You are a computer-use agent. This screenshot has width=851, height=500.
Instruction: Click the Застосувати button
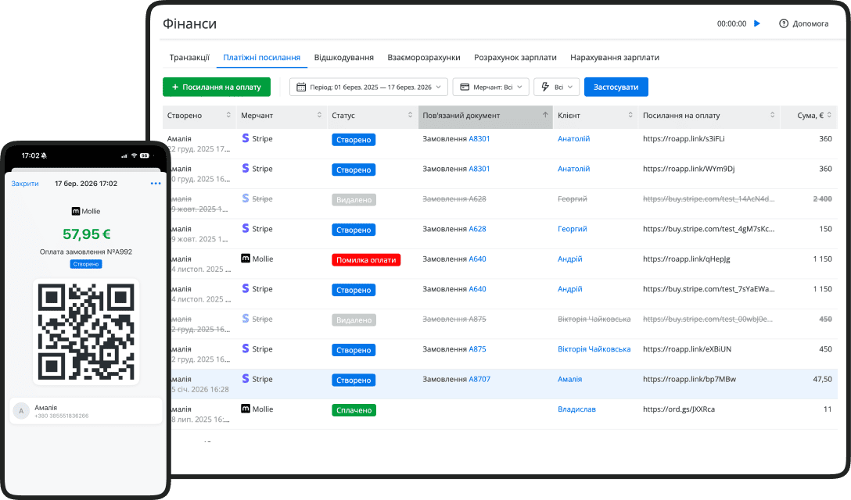616,87
